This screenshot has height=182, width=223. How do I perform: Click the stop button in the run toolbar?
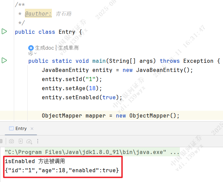[x=1, y=141]
